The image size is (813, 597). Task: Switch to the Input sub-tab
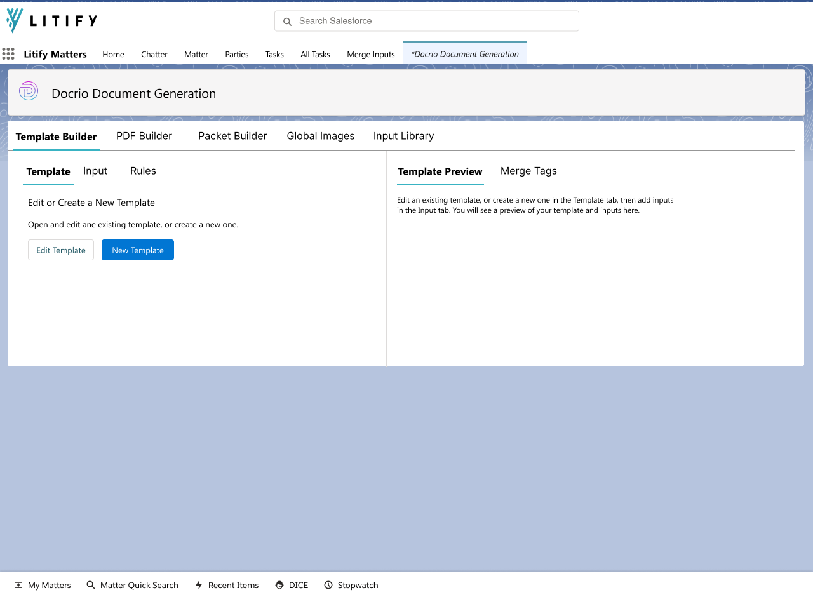95,171
